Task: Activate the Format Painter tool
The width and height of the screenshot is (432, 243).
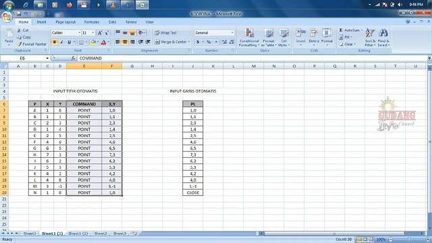Action: [32, 44]
